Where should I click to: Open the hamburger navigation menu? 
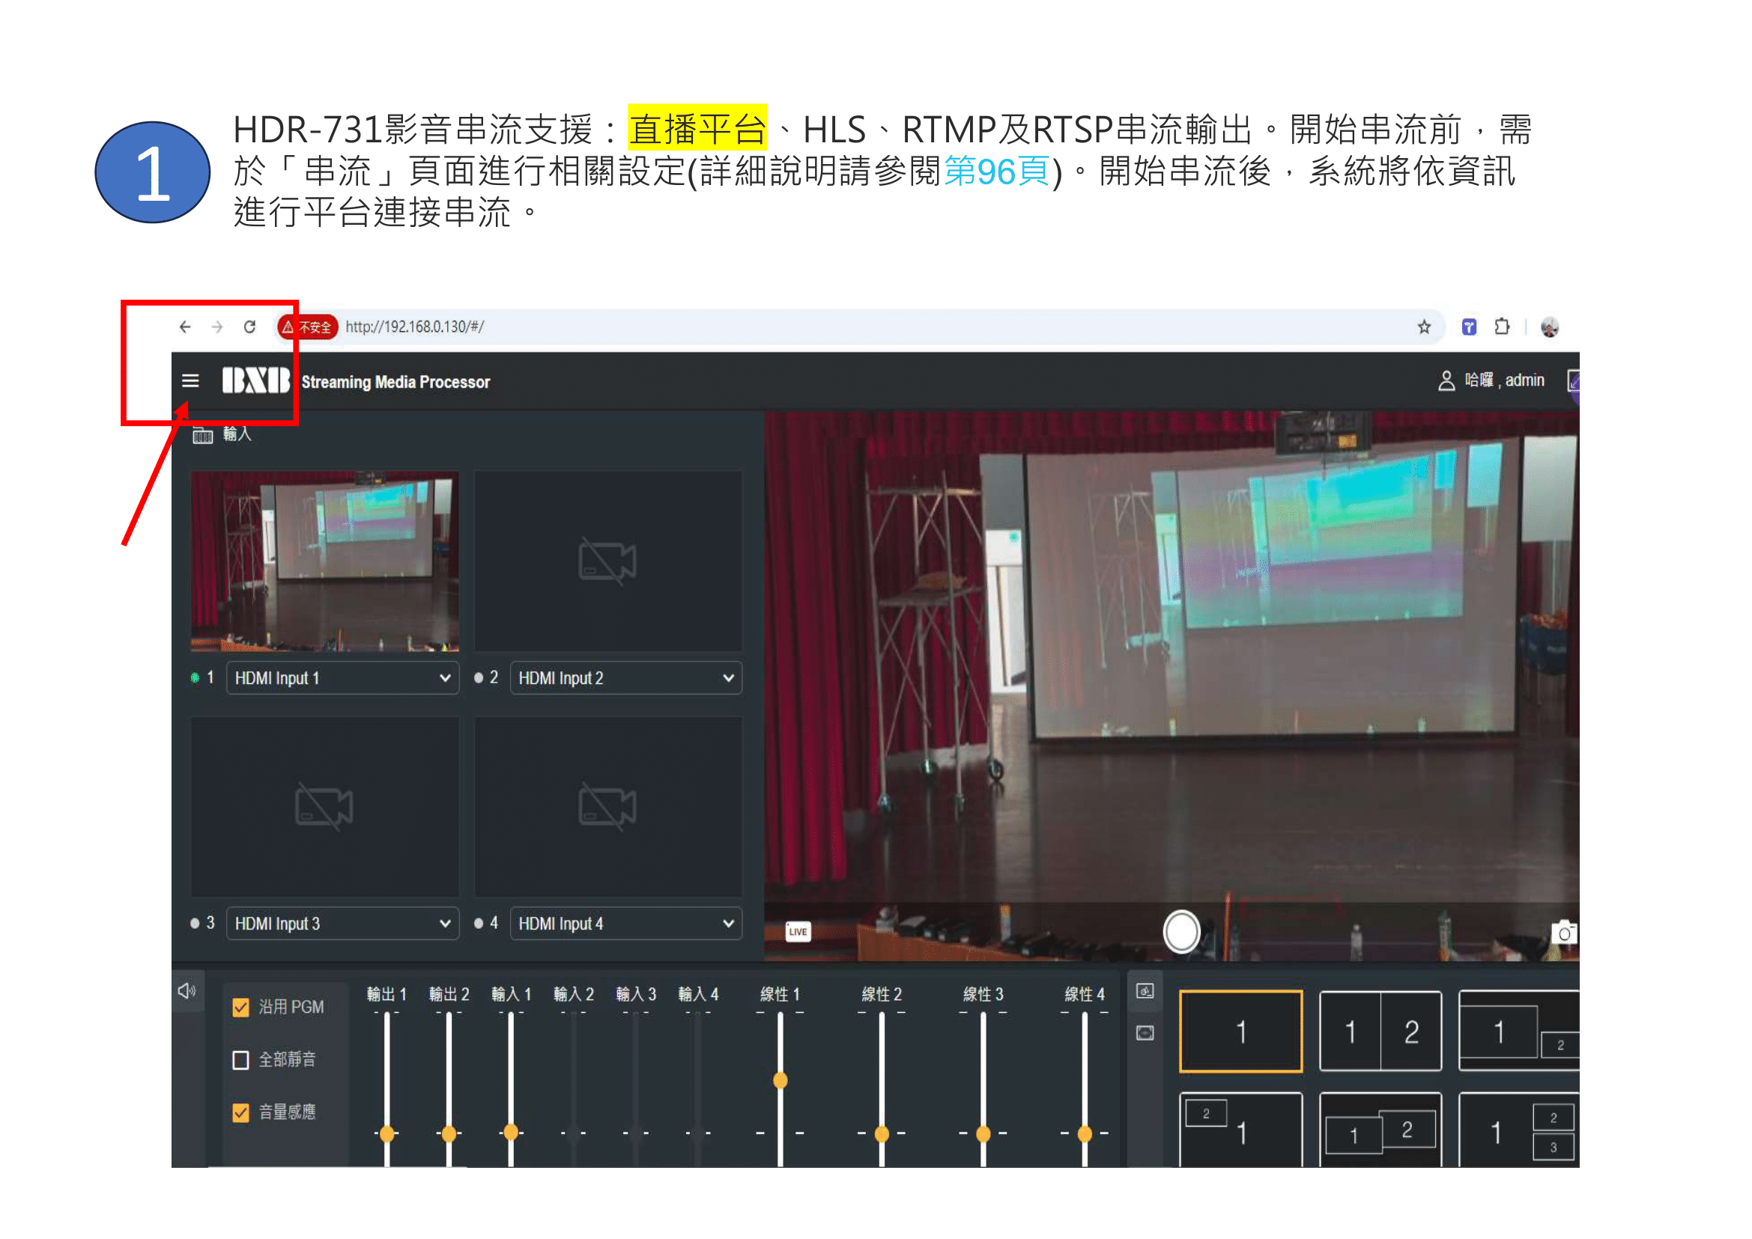click(x=190, y=381)
